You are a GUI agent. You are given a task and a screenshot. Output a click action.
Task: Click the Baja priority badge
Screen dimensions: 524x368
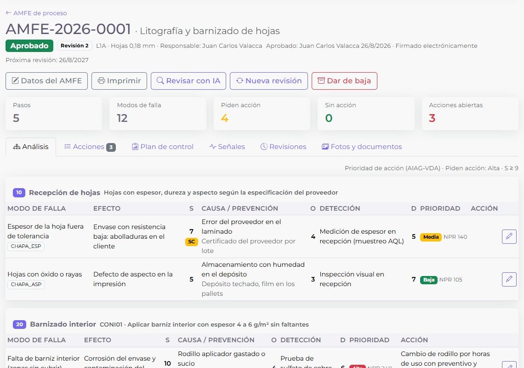point(429,280)
